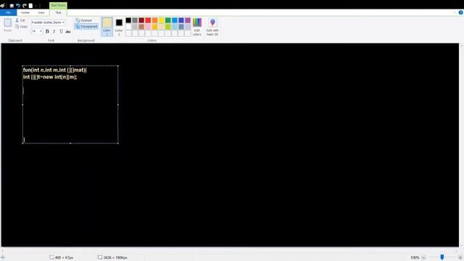
Task: Switch to the View ribbon tab
Action: (41, 12)
